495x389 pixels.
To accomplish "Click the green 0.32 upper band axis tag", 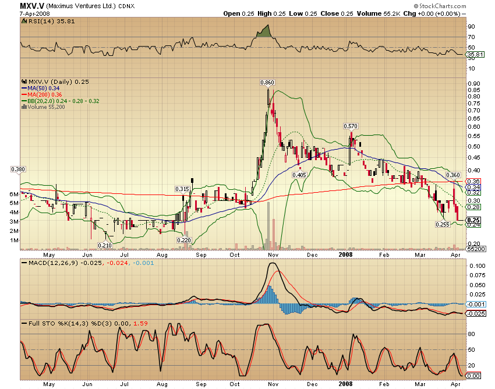I will point(474,192).
